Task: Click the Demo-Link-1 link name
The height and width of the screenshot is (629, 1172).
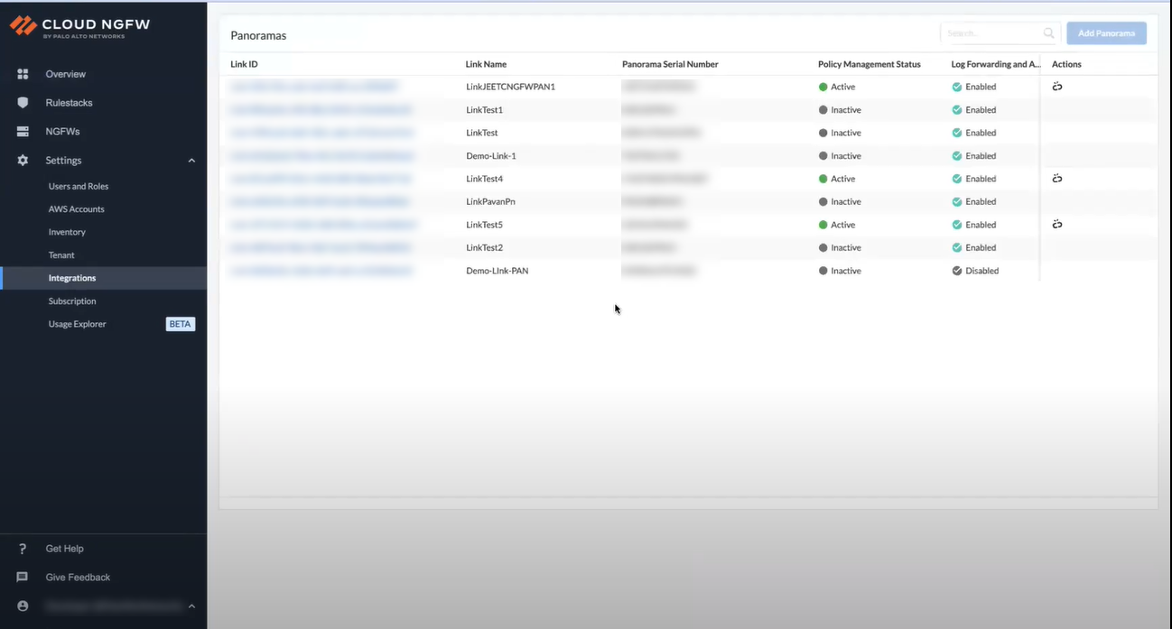Action: point(490,156)
